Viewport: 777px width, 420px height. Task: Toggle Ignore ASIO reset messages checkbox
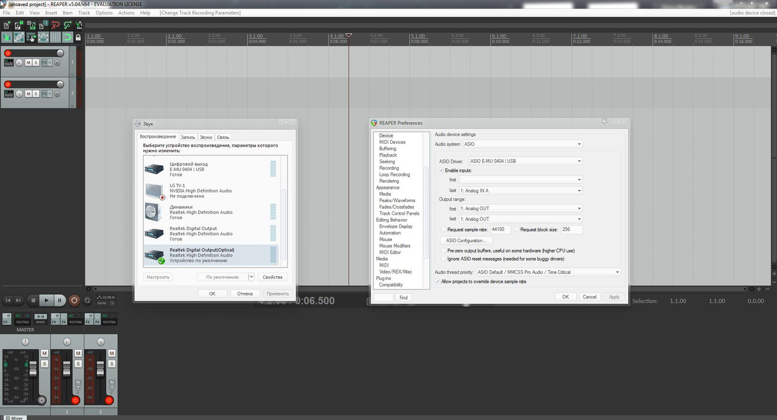444,259
